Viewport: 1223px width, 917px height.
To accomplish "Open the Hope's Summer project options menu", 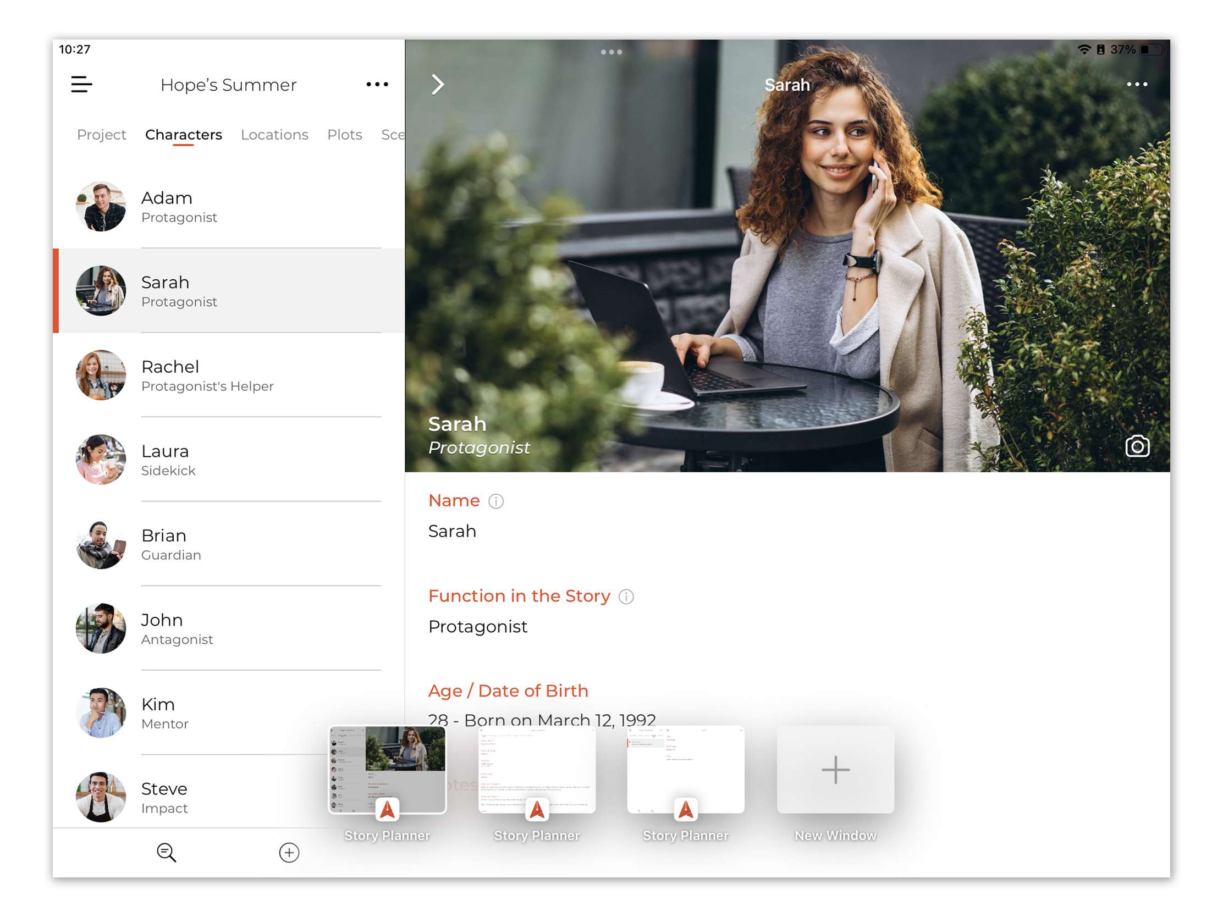I will (377, 85).
